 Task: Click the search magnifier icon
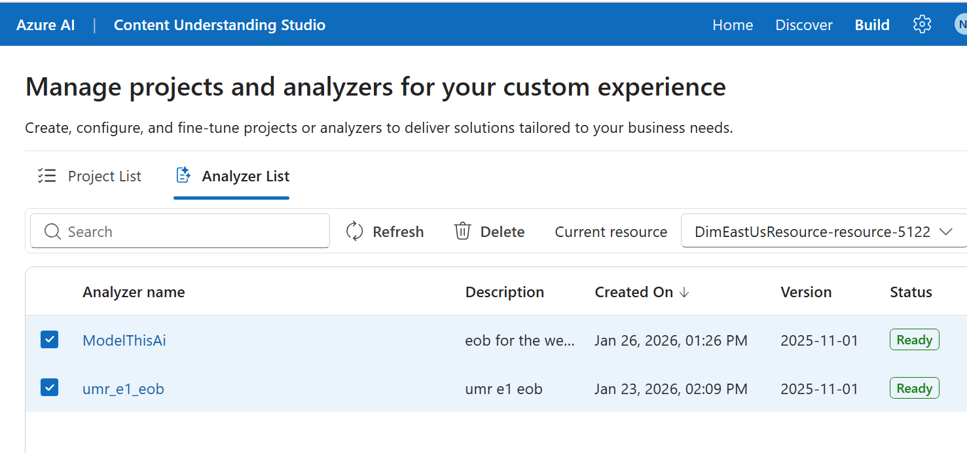[x=52, y=231]
